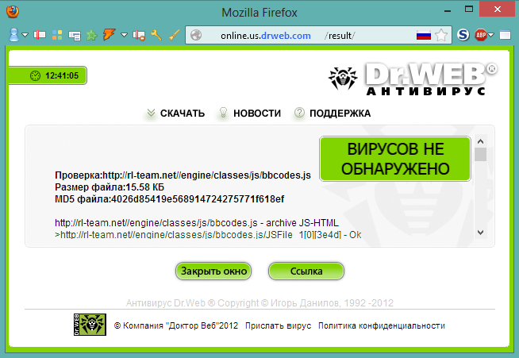The height and width of the screenshot is (358, 519).
Task: Click the Антивирус Dr.Web Copyright text
Action: coord(259,303)
